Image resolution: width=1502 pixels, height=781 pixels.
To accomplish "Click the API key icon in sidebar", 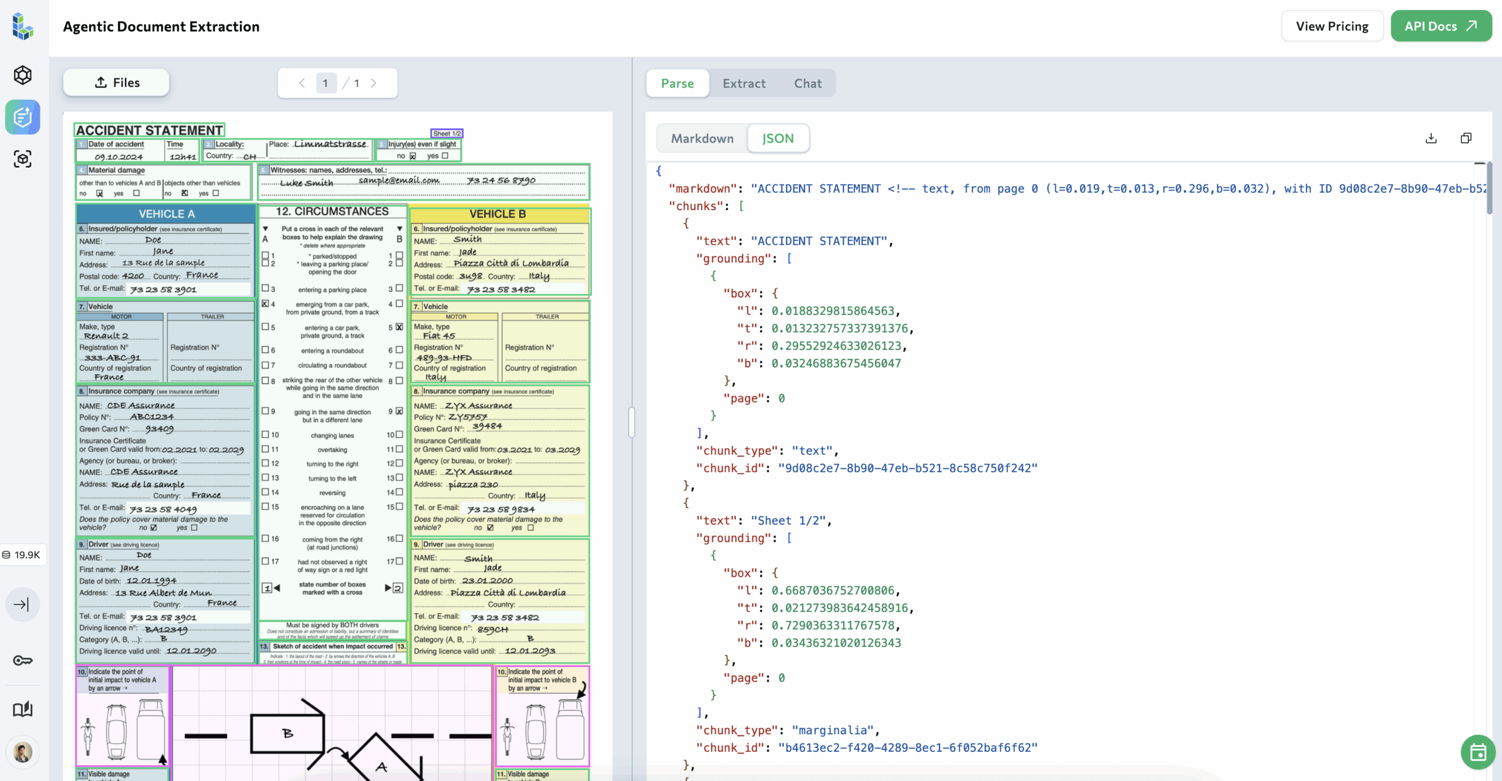I will [x=23, y=661].
